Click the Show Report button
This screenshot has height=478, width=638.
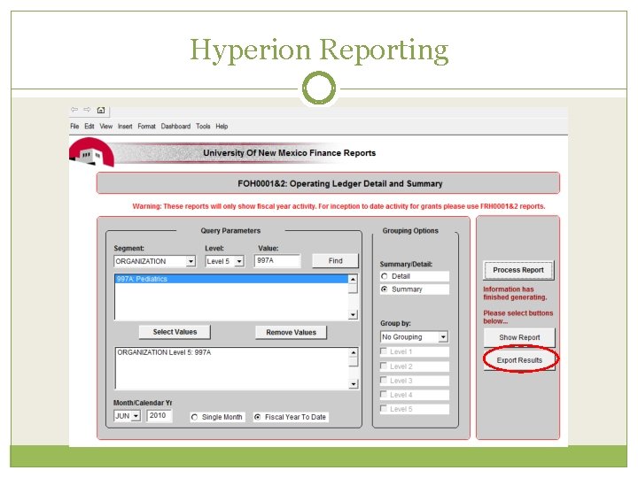(519, 337)
